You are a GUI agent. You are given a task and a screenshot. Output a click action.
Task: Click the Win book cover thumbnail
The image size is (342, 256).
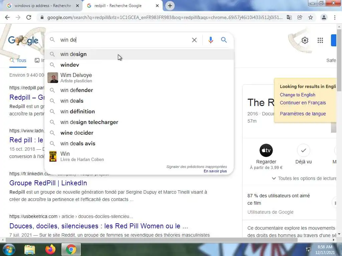click(x=53, y=156)
